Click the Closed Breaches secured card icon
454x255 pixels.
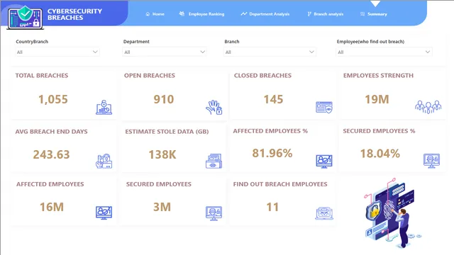(x=324, y=107)
